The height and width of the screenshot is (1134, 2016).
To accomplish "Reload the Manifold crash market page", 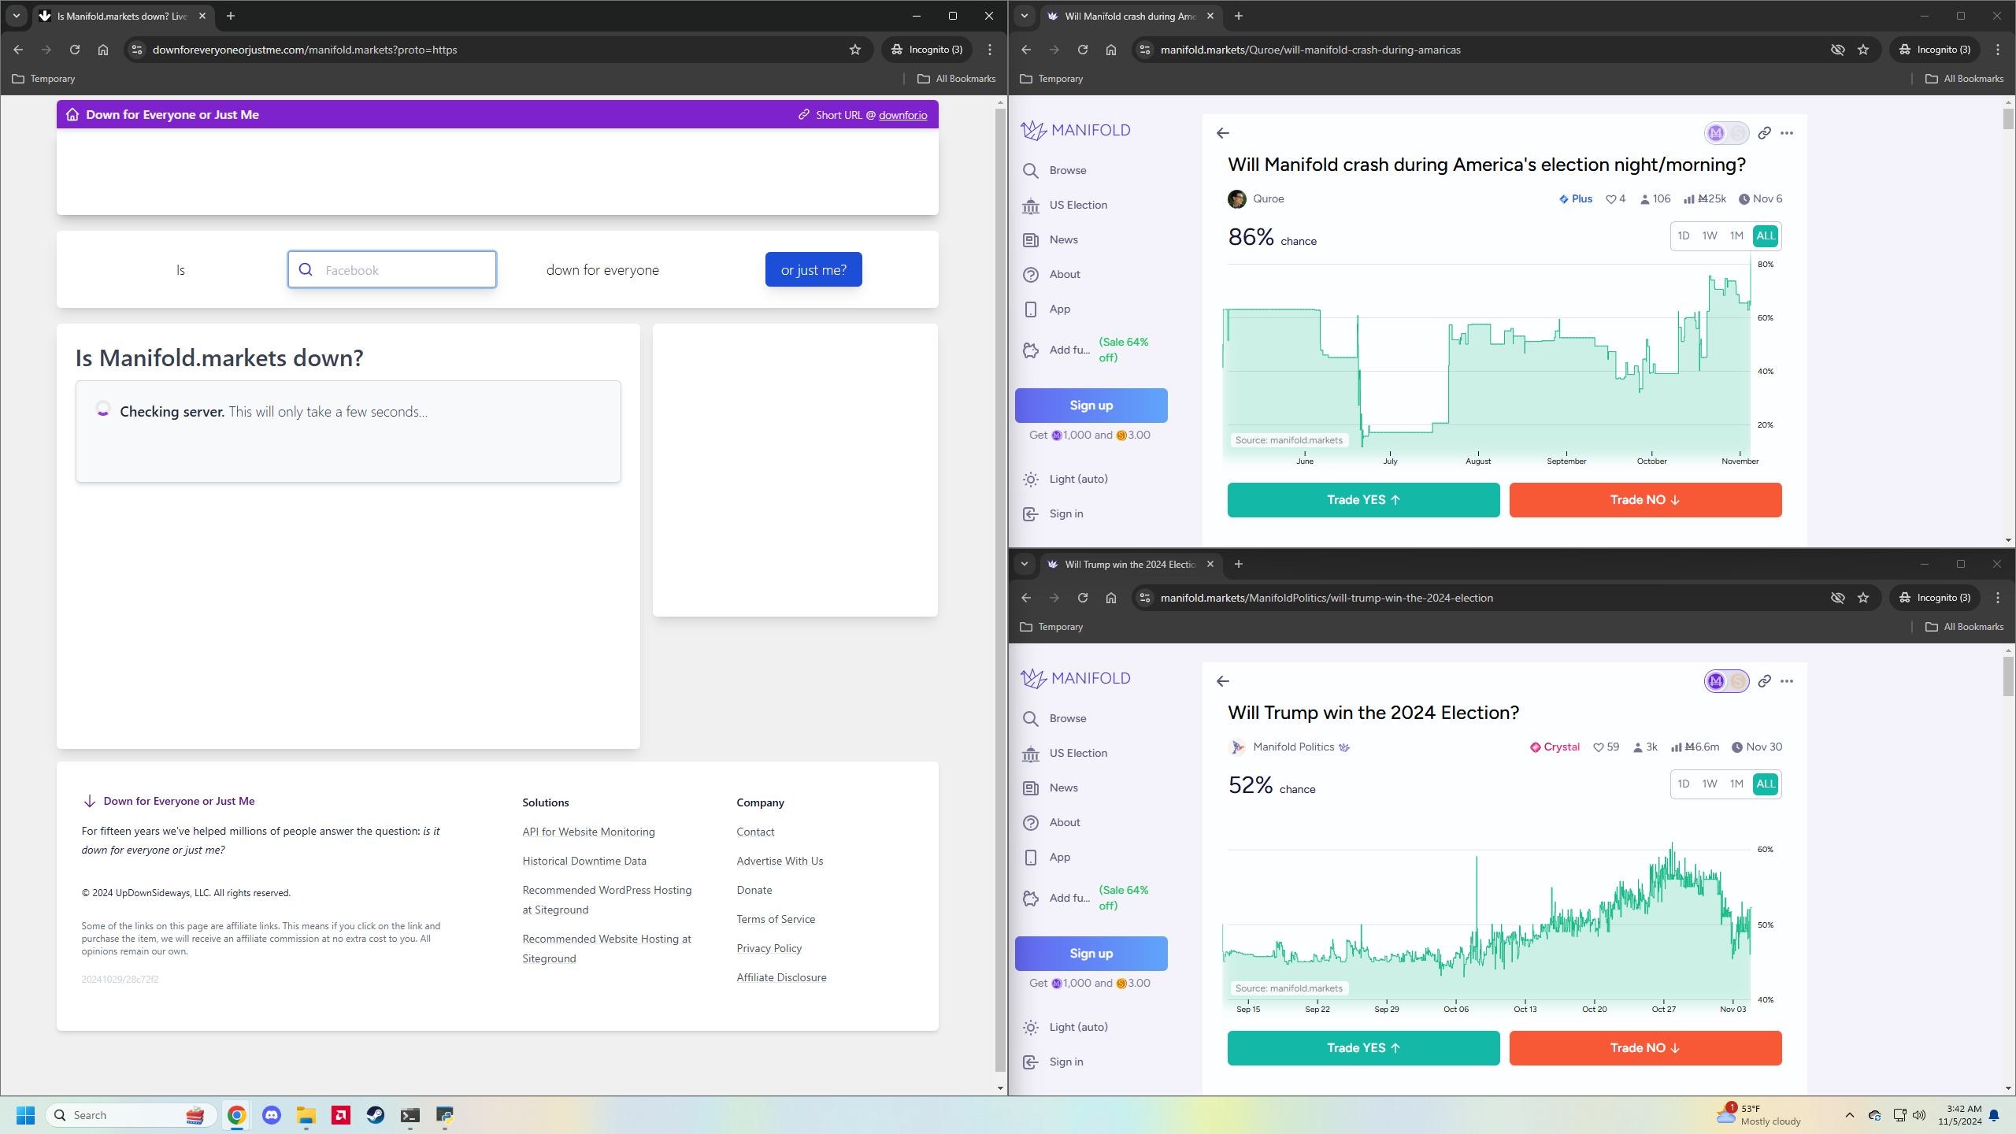I will [x=1083, y=50].
